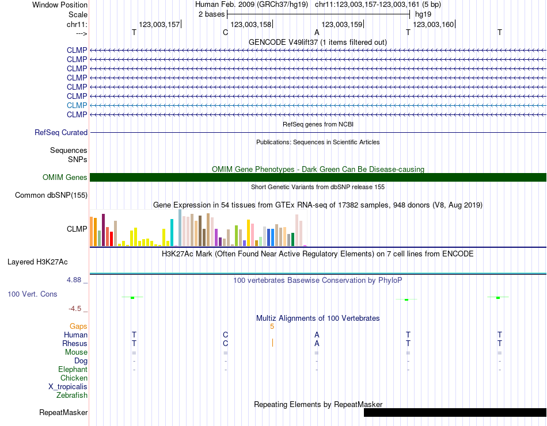The image size is (547, 426).
Task: Click the SNPs track label
Action: (78, 159)
